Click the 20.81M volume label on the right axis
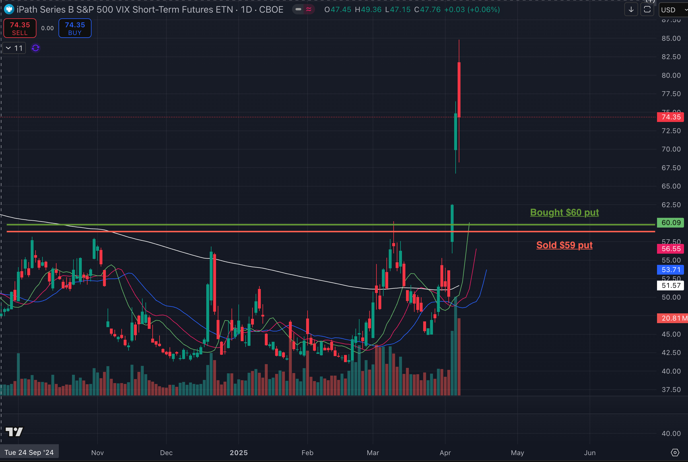Screen dimensions: 688x462 click(x=673, y=318)
